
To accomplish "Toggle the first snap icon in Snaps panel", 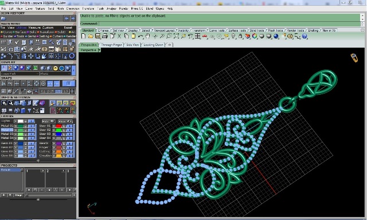I will [3, 83].
